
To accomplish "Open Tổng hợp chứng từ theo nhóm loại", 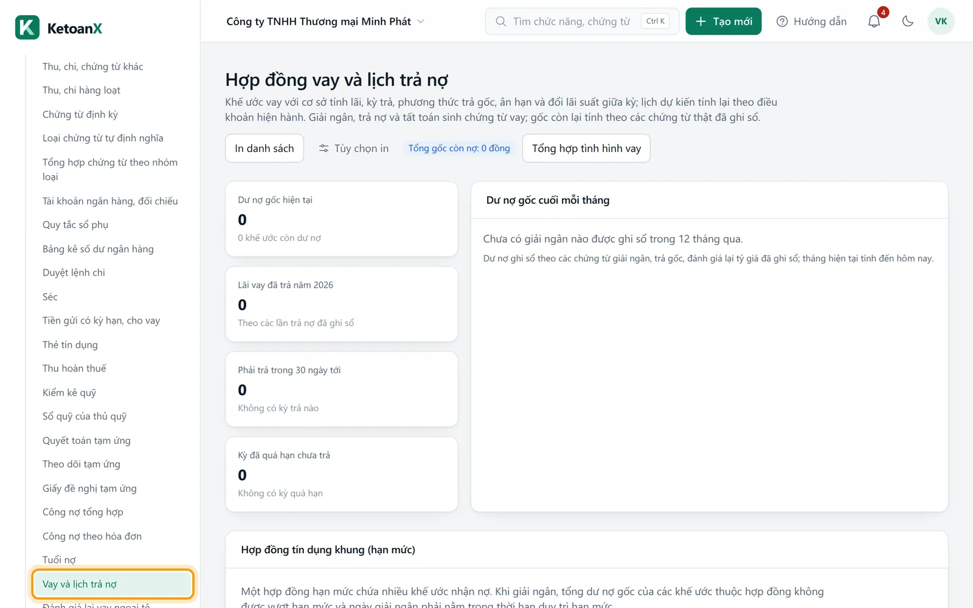I will coord(111,170).
